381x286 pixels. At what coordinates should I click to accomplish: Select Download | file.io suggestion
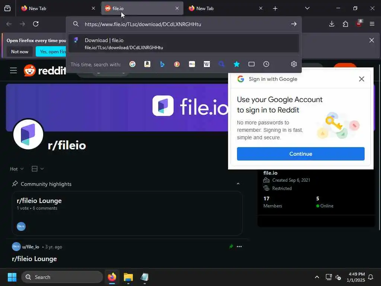pyautogui.click(x=184, y=44)
